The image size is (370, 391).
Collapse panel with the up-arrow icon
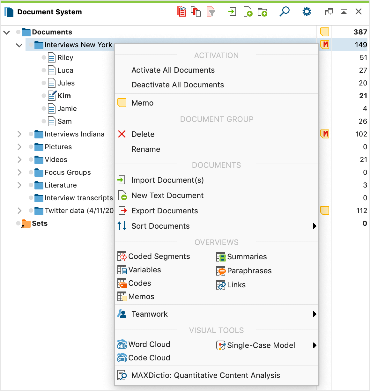click(x=344, y=12)
